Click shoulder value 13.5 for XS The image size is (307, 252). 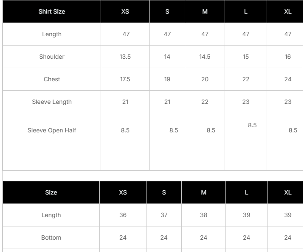point(125,57)
